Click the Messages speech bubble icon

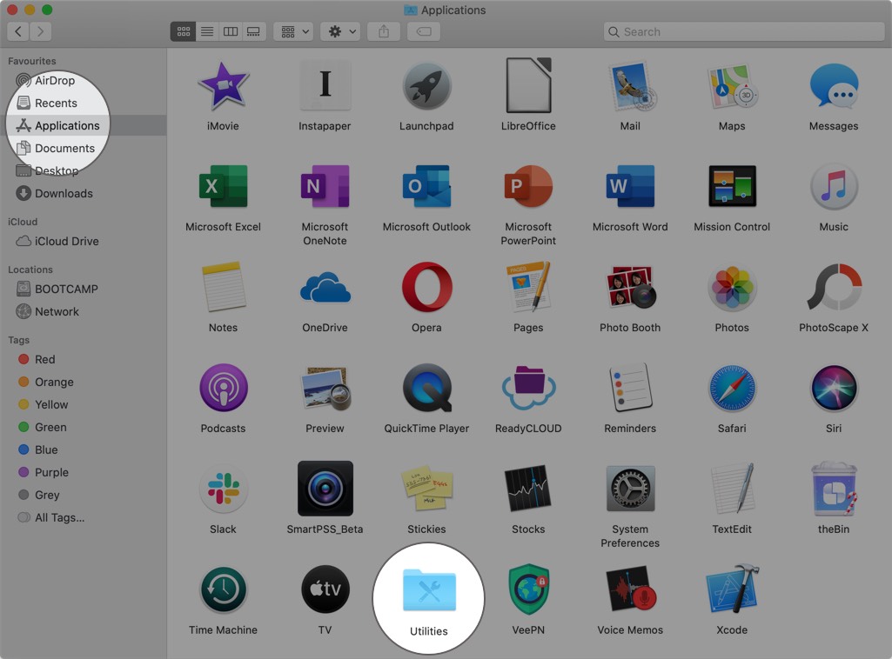click(834, 86)
